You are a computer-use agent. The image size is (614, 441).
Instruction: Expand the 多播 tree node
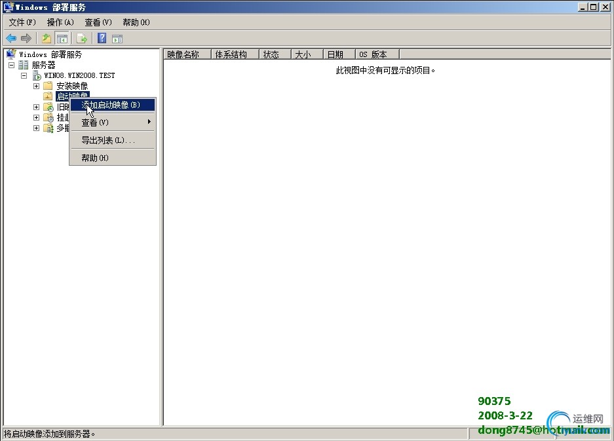click(37, 128)
